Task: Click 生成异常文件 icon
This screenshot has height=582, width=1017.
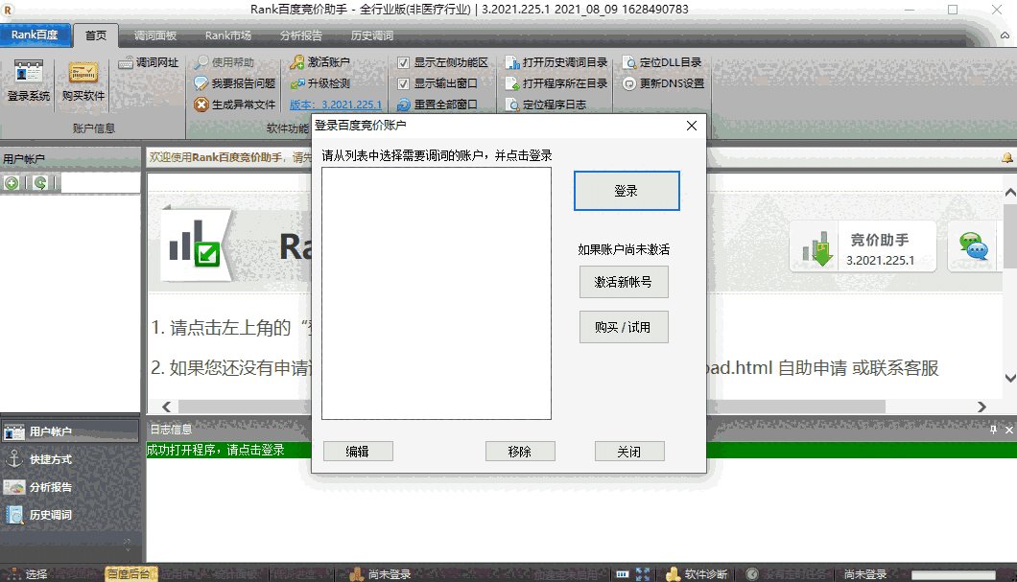Action: coord(236,104)
